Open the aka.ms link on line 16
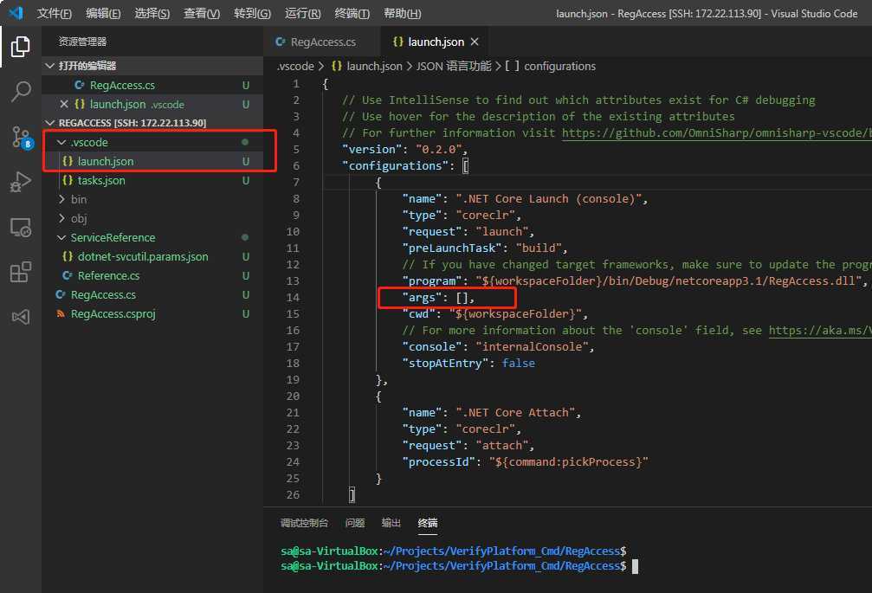The width and height of the screenshot is (872, 593). (820, 330)
